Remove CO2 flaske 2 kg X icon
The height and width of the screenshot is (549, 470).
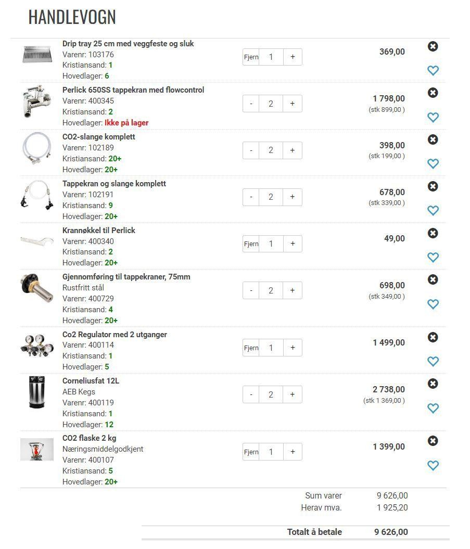pos(433,440)
